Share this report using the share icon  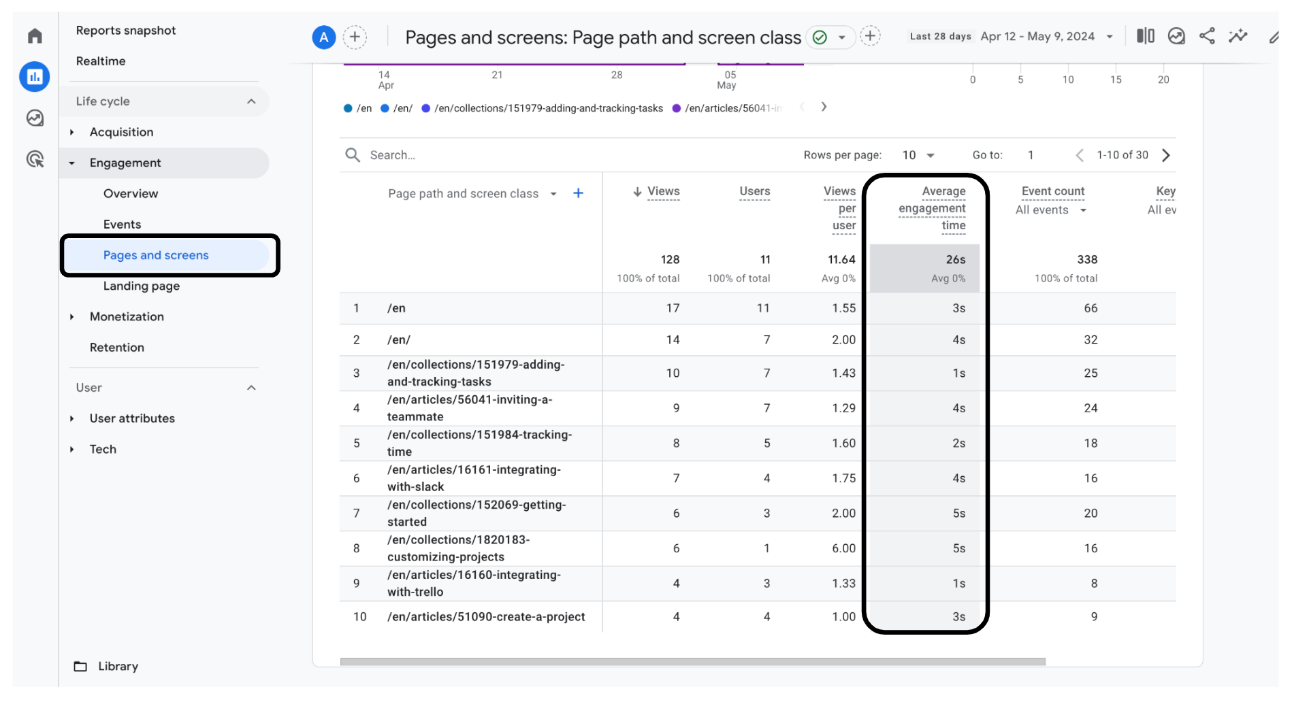point(1207,36)
